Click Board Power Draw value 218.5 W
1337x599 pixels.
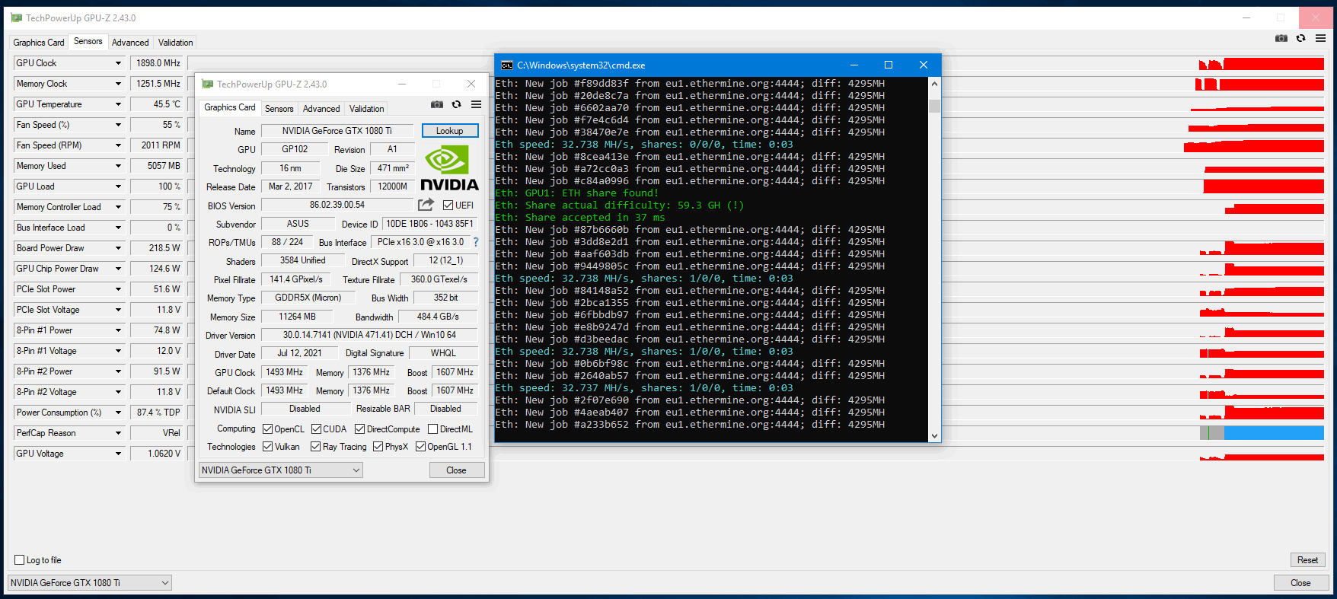[157, 248]
